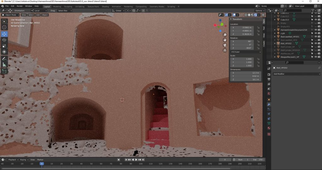This screenshot has width=322, height=170.
Task: Open the Options button in viewport header
Action: (260, 11)
